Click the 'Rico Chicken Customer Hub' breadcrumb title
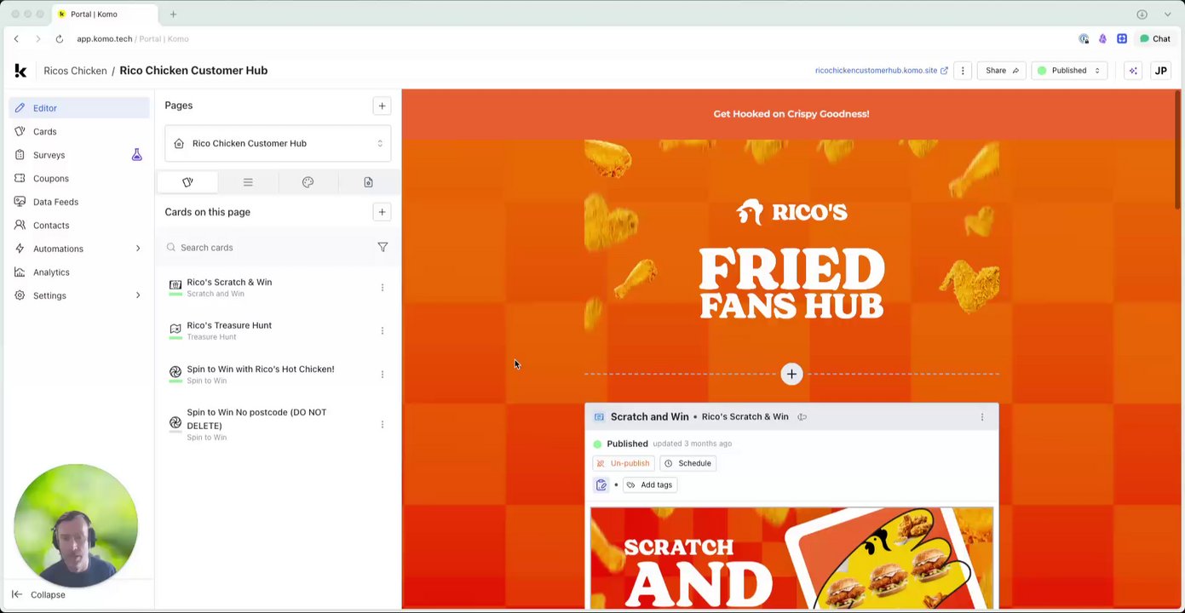1185x613 pixels. tap(193, 71)
